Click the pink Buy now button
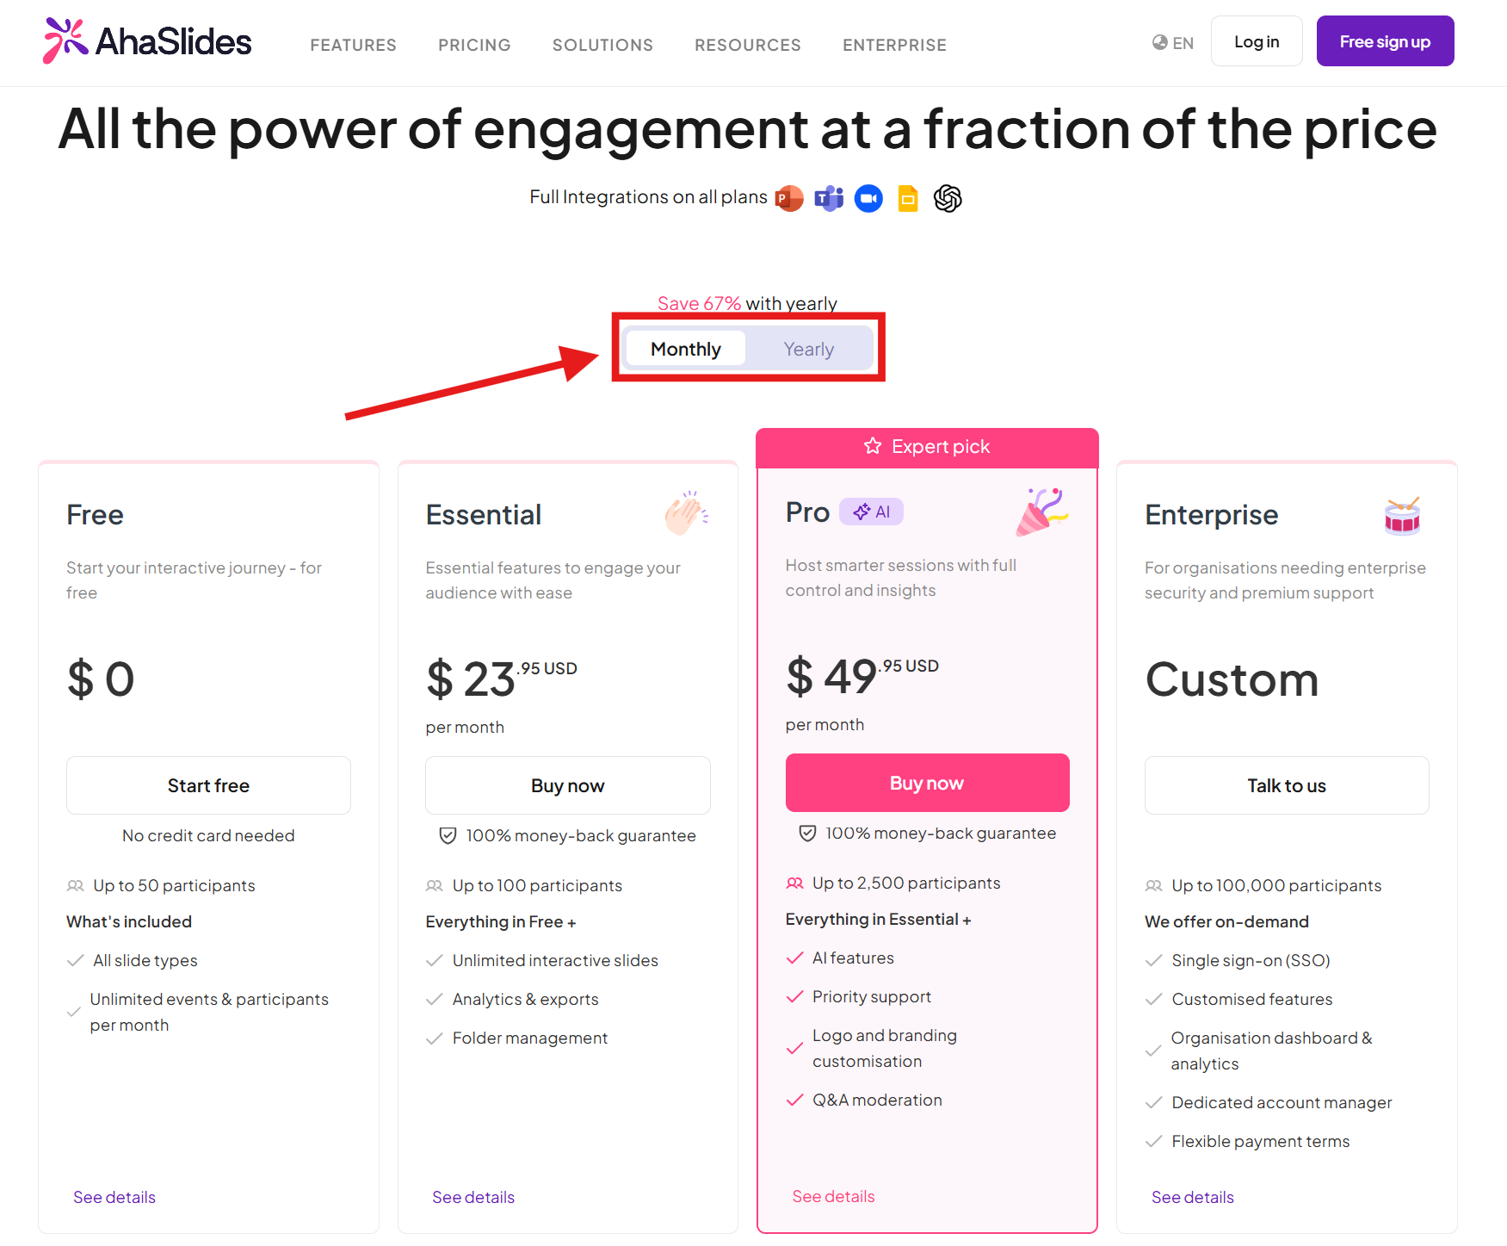This screenshot has width=1507, height=1246. coord(927,783)
